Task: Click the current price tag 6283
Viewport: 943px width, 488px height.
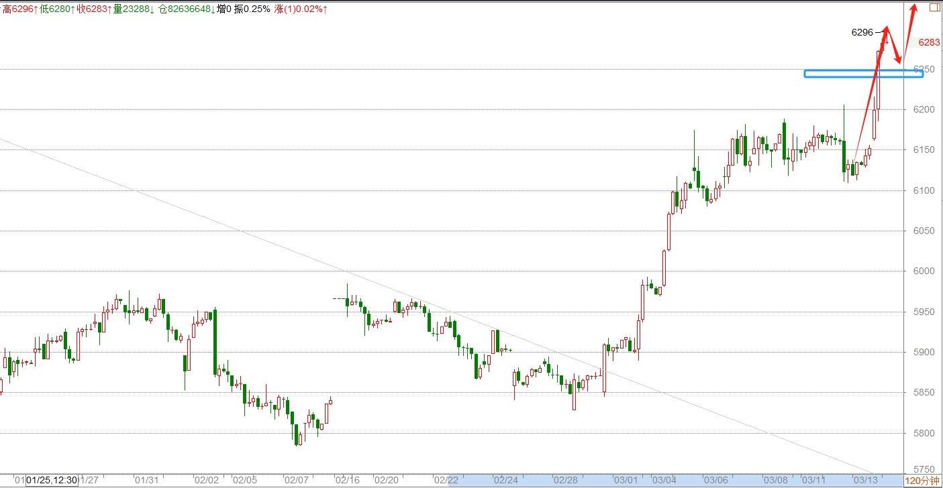Action: tap(929, 42)
